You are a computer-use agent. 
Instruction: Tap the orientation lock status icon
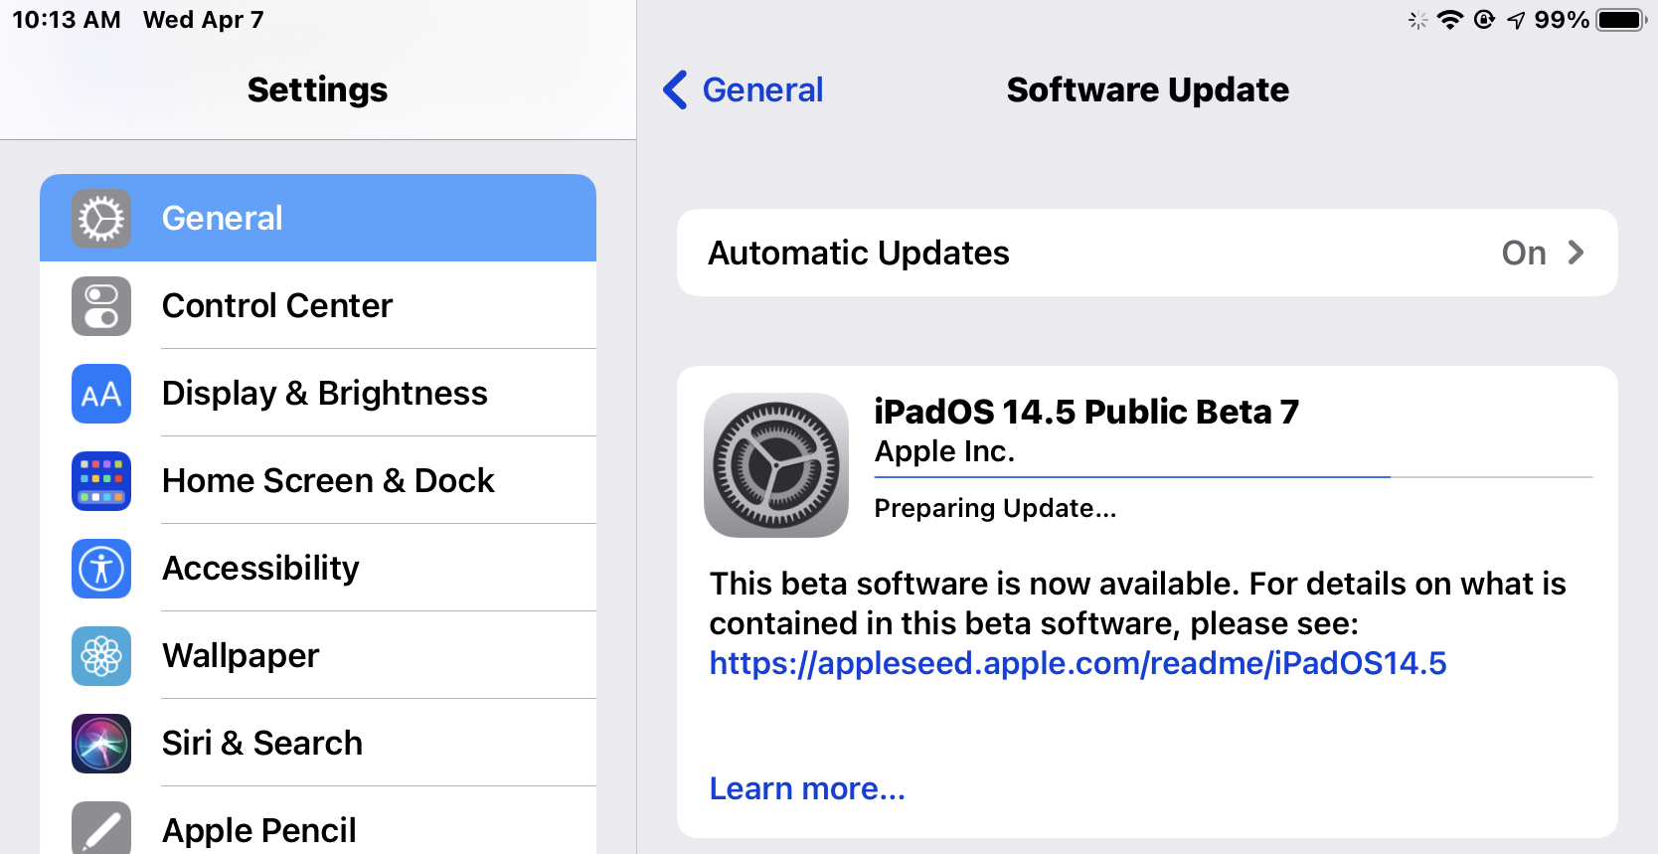click(x=1484, y=20)
